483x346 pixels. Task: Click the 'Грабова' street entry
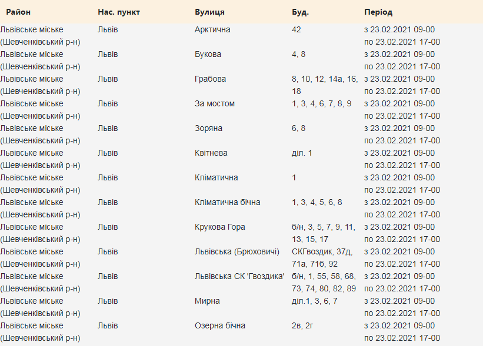click(x=210, y=79)
